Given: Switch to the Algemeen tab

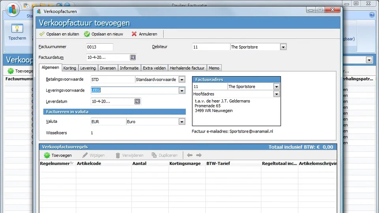Looking at the screenshot, I should point(50,67).
